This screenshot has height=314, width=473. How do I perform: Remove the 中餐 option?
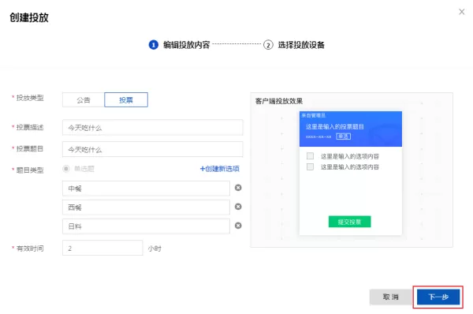point(238,188)
